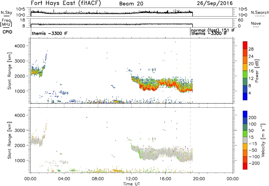The image size is (269, 186).
Task: Click the gray segment of the Velocity color bar
Action: pos(245,140)
